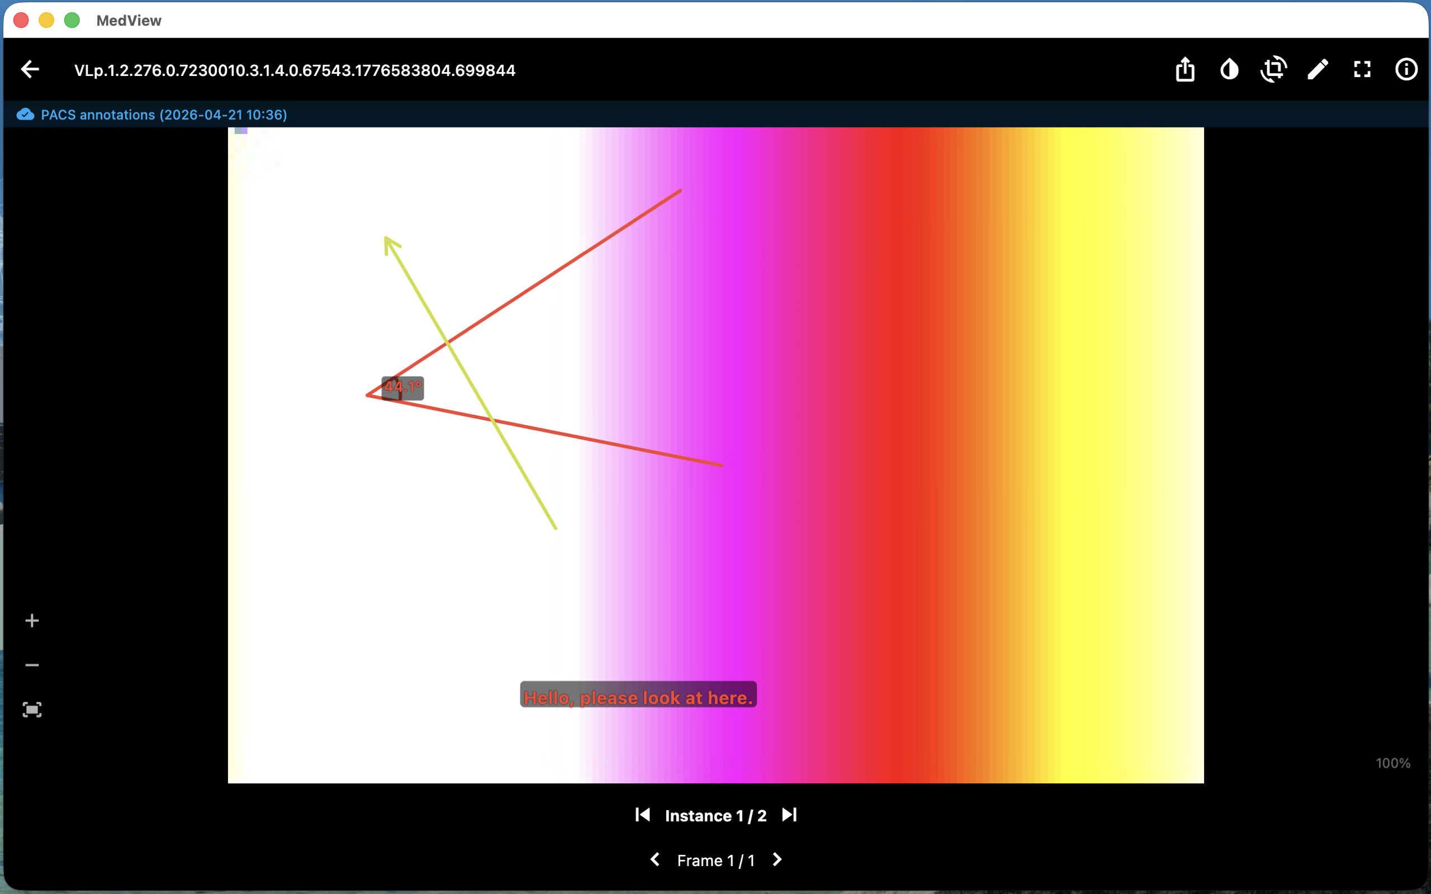Click the 'Instance 1 / 2' label

pos(715,815)
